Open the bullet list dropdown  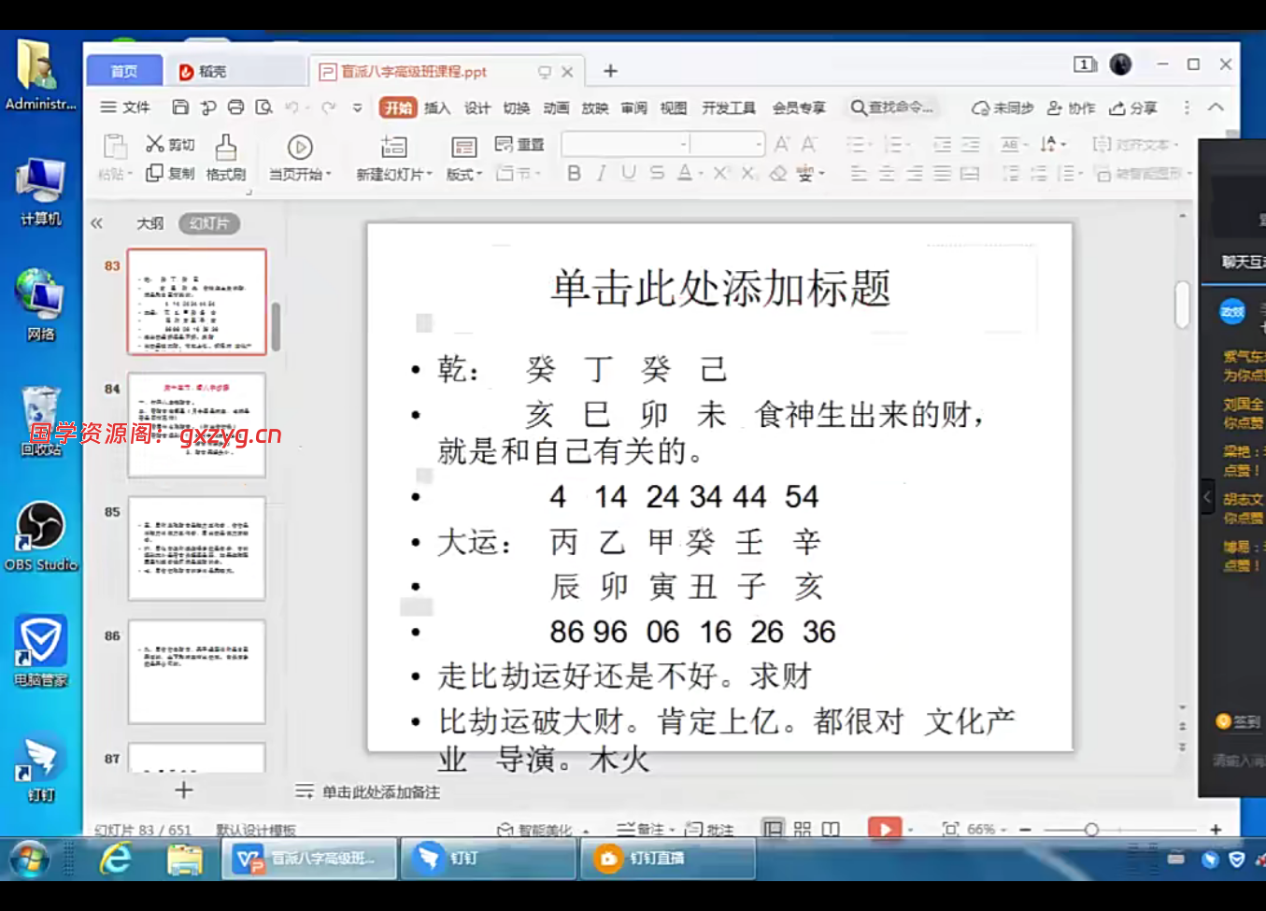868,145
